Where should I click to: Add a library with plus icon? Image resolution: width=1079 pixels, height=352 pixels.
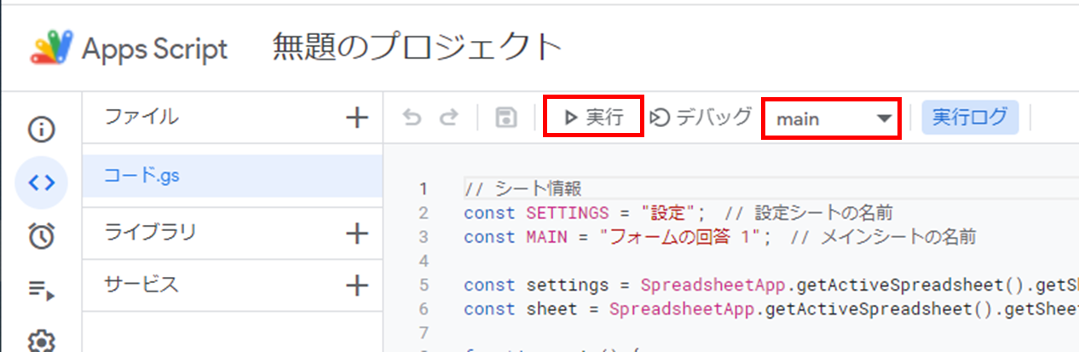tap(357, 232)
